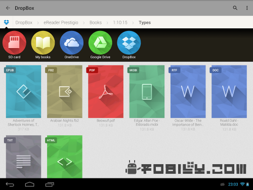Tap the Wi-Fi status icon
This screenshot has height=190, width=253.
242,184
